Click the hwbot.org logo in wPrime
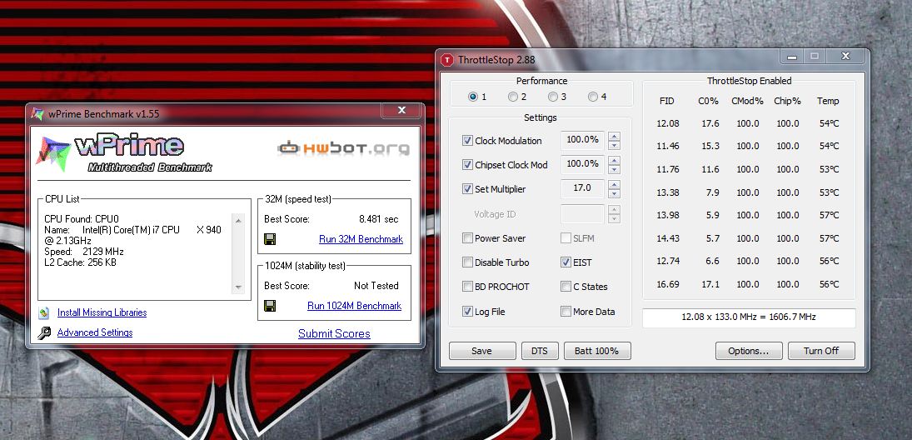912x440 pixels. (x=343, y=148)
